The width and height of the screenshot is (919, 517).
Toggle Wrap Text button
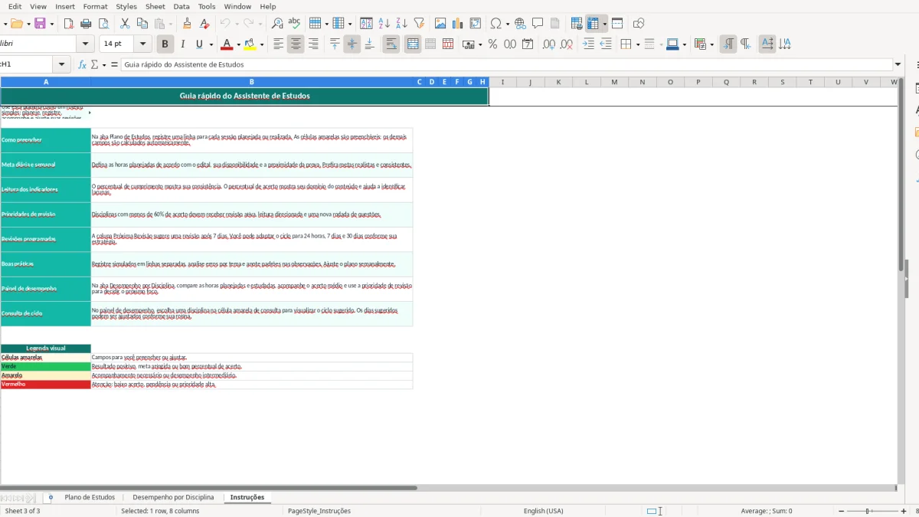pos(391,44)
